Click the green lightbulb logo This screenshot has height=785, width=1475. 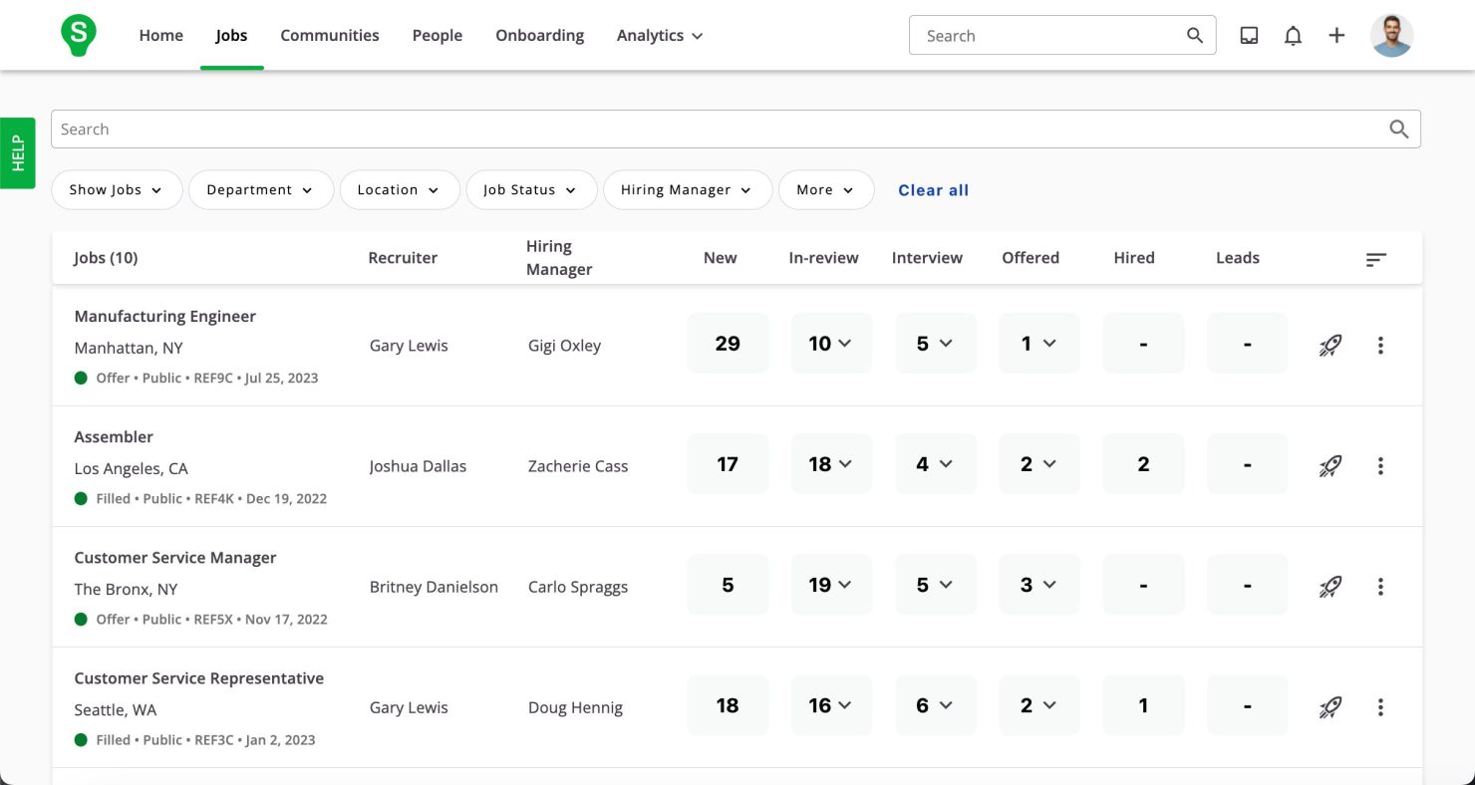[78, 35]
